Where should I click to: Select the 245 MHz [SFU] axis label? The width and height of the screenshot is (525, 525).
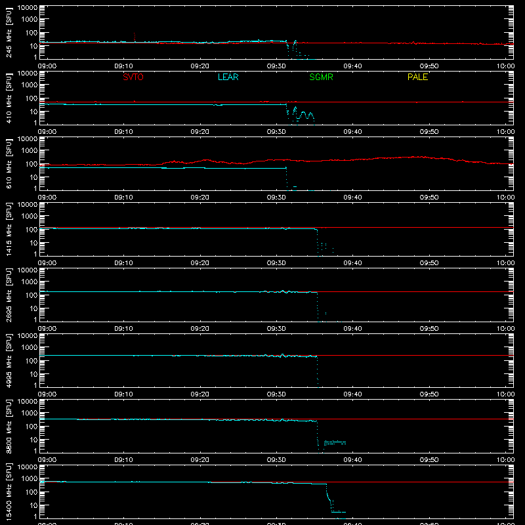(x=9, y=32)
